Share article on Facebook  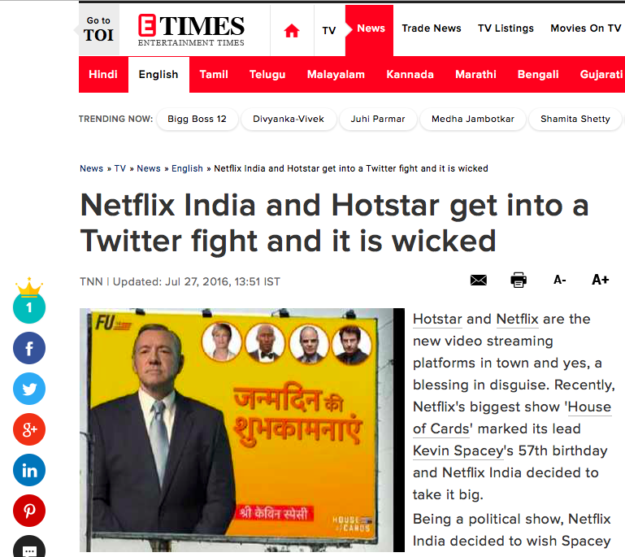point(29,348)
